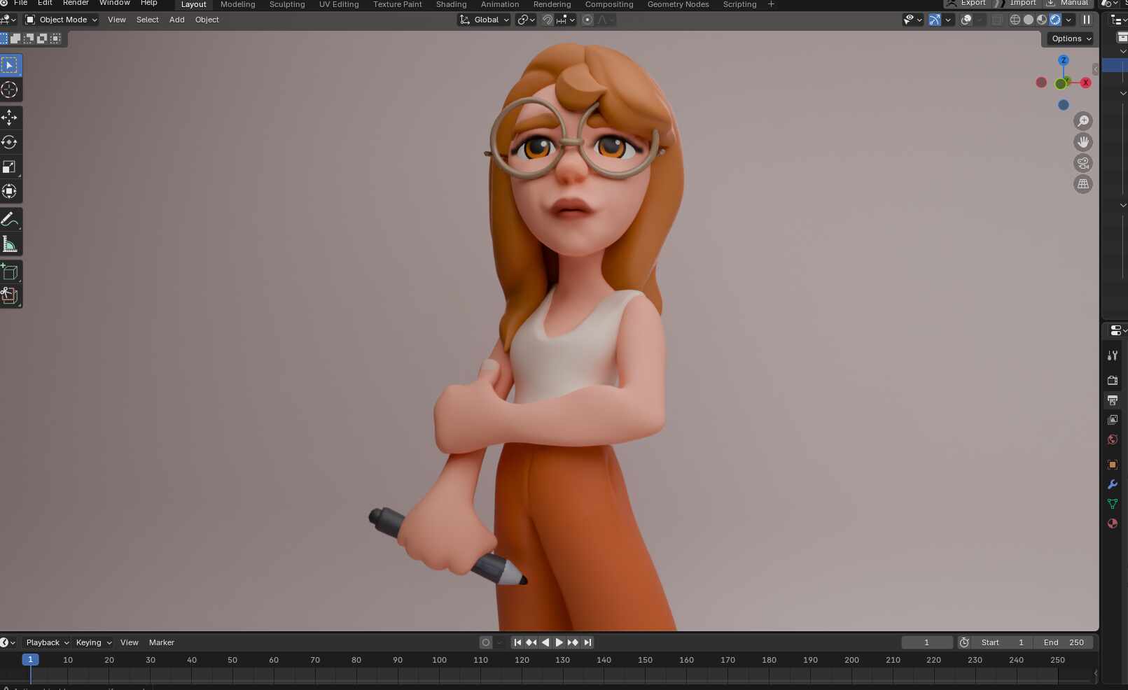Select the Annotate tool
The image size is (1128, 690).
coord(10,220)
